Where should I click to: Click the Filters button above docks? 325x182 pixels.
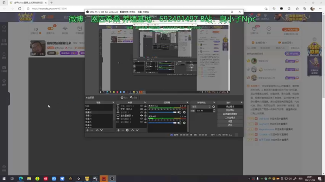click(134, 97)
